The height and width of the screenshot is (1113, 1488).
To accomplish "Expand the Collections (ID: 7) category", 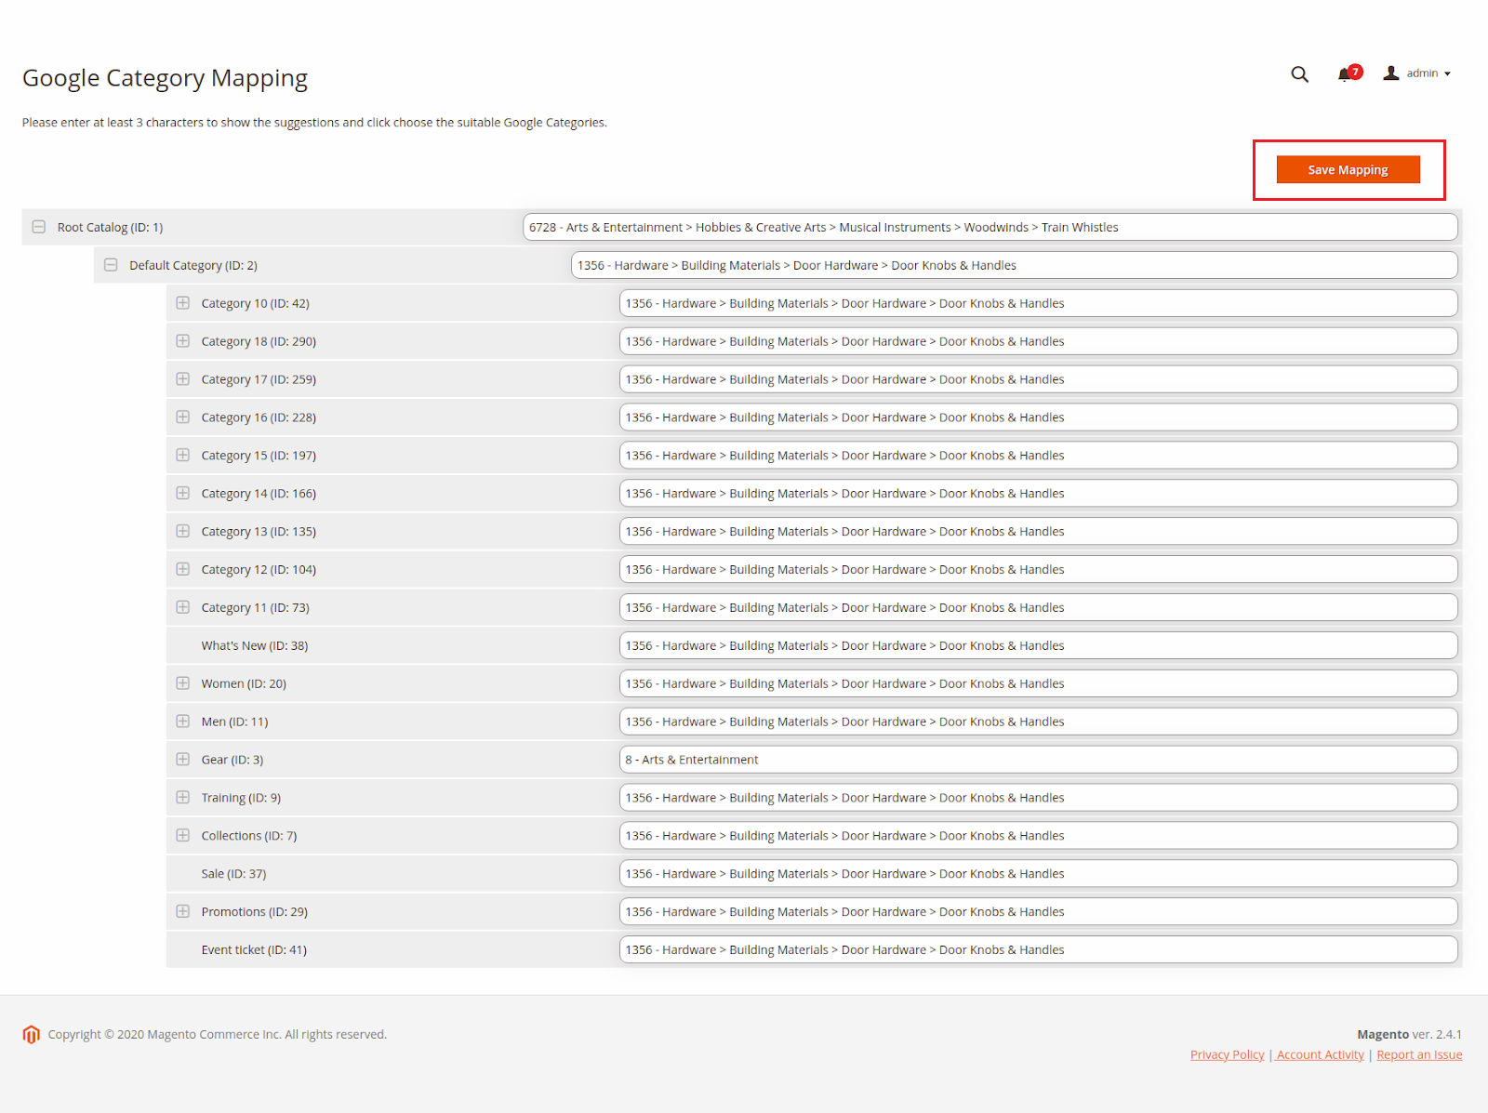I will [183, 836].
